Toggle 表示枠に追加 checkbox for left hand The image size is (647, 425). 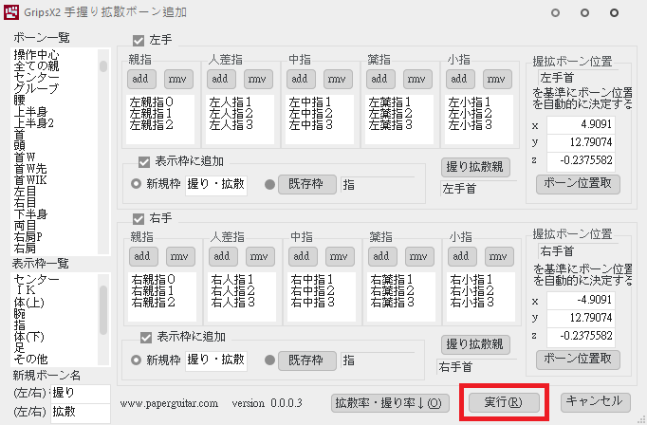click(x=143, y=162)
